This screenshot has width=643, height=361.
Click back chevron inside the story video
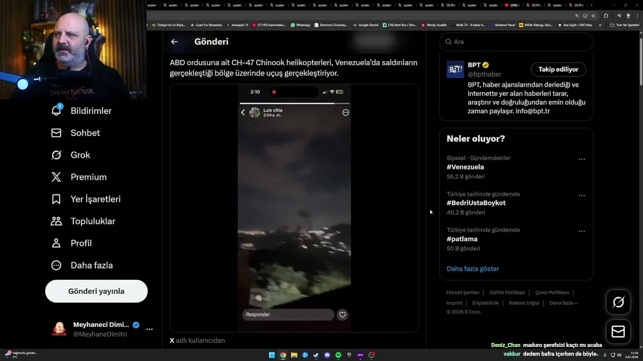pos(243,113)
